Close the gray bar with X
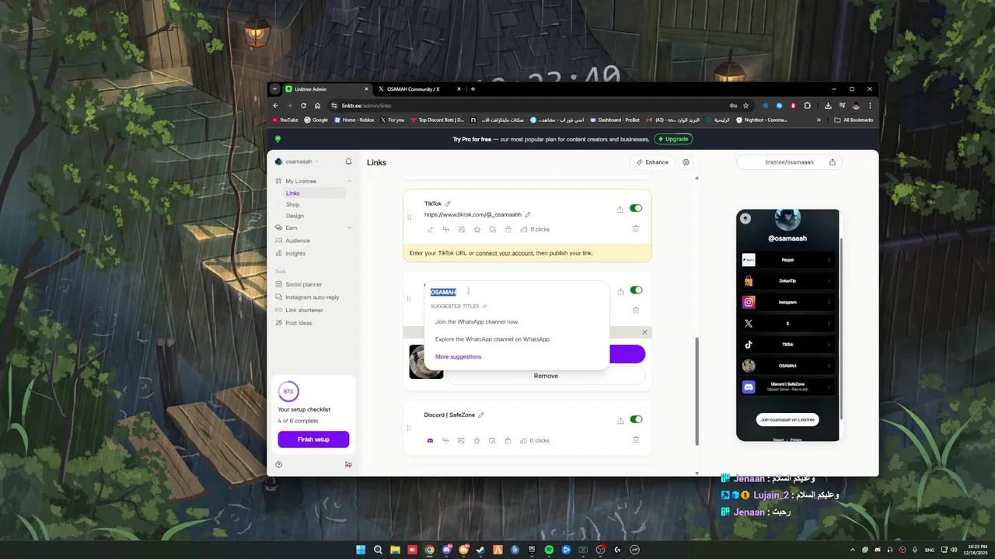995x559 pixels. 644,332
